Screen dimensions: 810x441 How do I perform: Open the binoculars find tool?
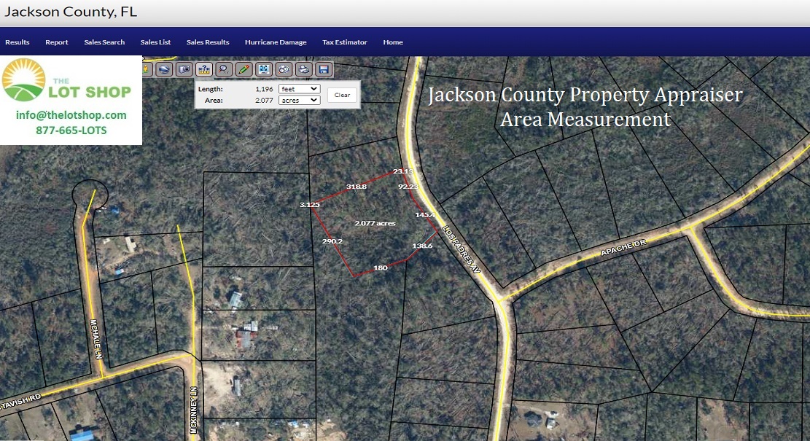(284, 69)
